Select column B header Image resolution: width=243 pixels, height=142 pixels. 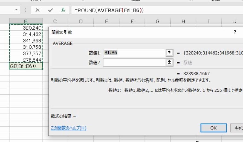pyautogui.click(x=26, y=21)
